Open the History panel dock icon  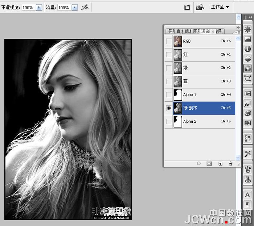[x=248, y=139]
